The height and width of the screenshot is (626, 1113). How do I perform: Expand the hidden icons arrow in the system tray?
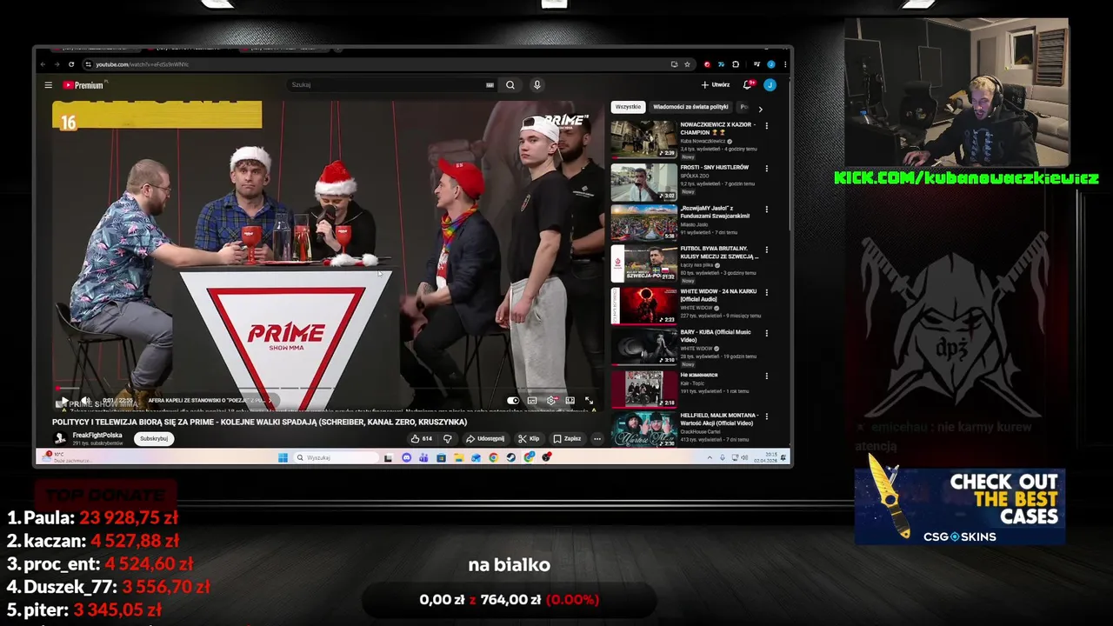pos(710,458)
